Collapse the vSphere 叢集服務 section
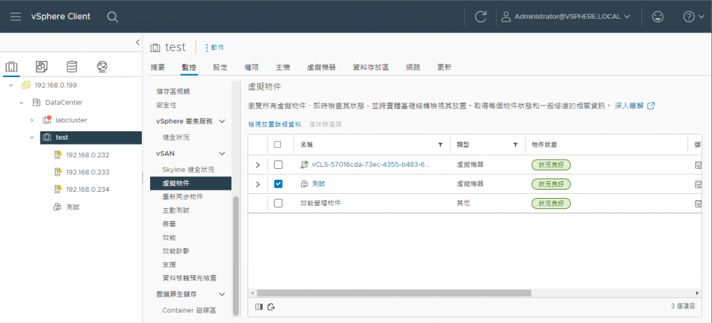This screenshot has height=323, width=712. tap(222, 121)
